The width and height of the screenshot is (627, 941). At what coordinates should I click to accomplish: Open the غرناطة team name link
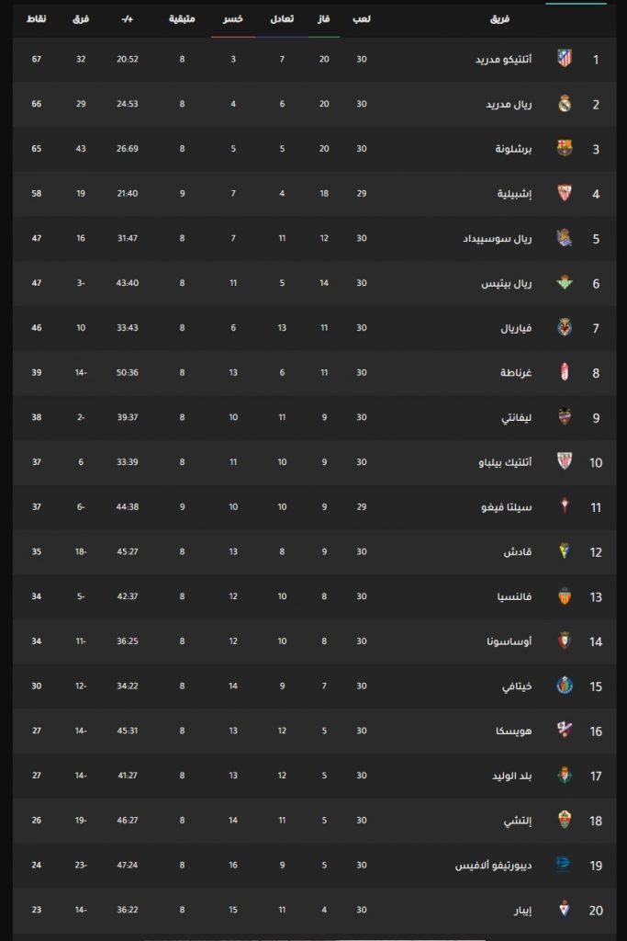516,373
